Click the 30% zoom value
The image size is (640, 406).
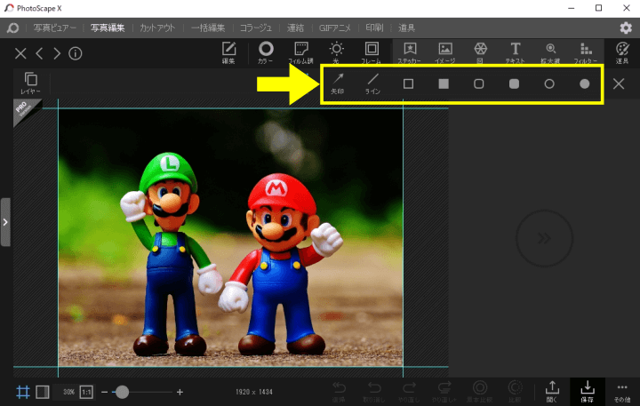(68, 392)
